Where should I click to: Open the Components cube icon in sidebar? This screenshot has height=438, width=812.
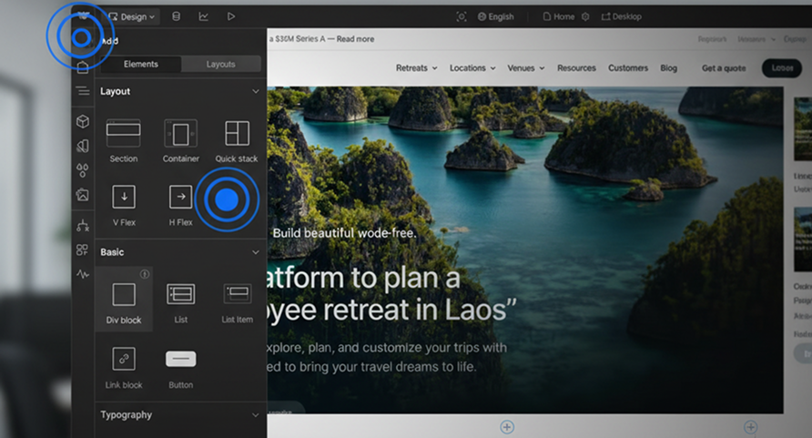[x=83, y=121]
